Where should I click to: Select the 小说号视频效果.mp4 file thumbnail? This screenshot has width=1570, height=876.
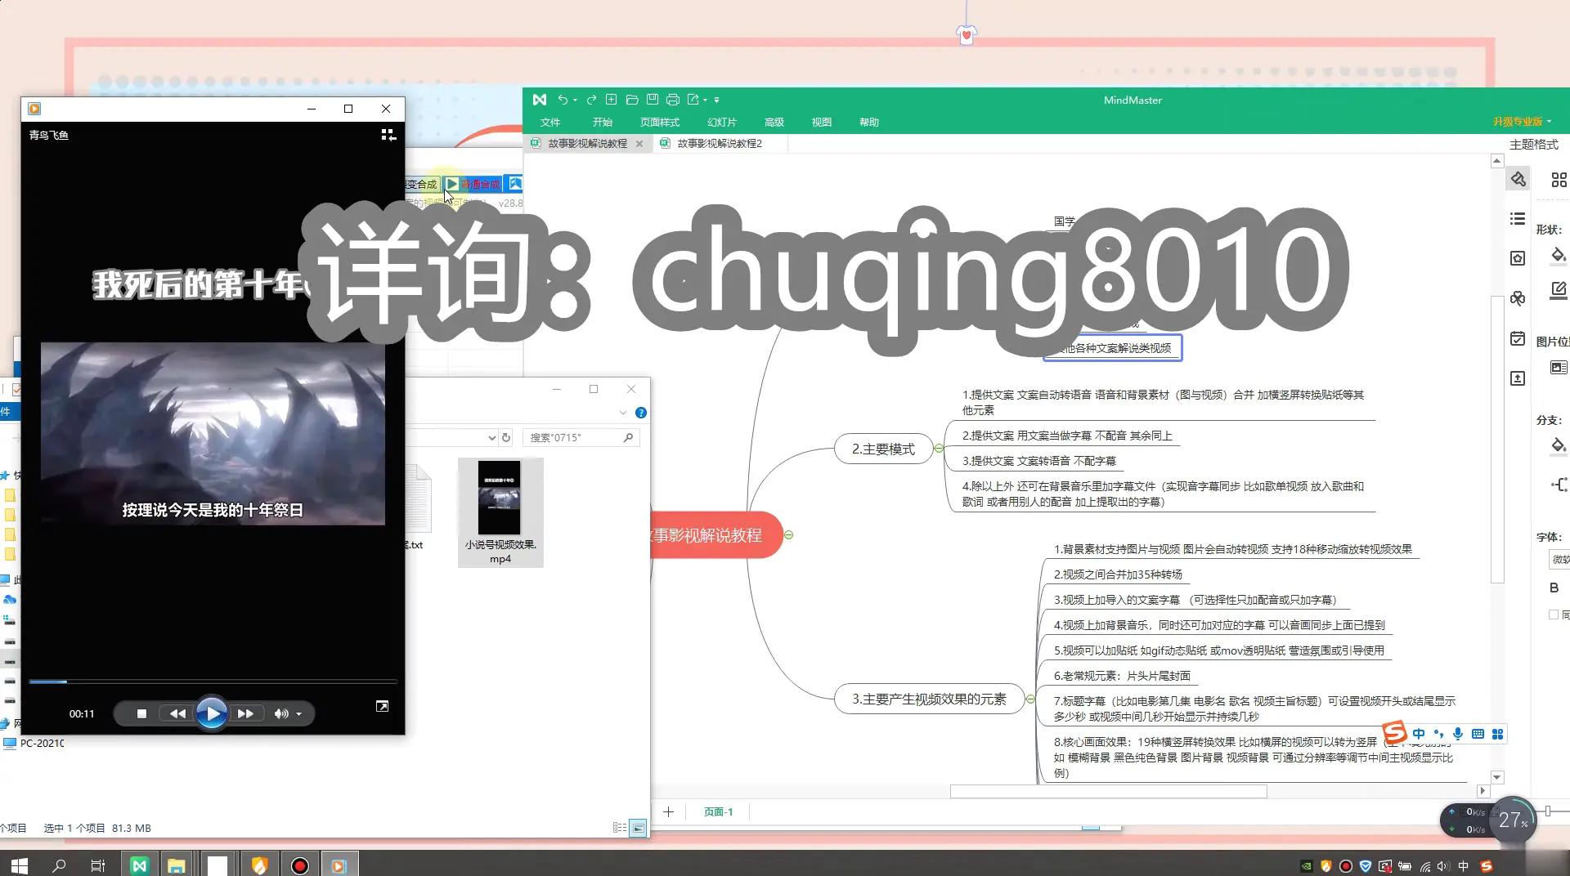coord(500,512)
